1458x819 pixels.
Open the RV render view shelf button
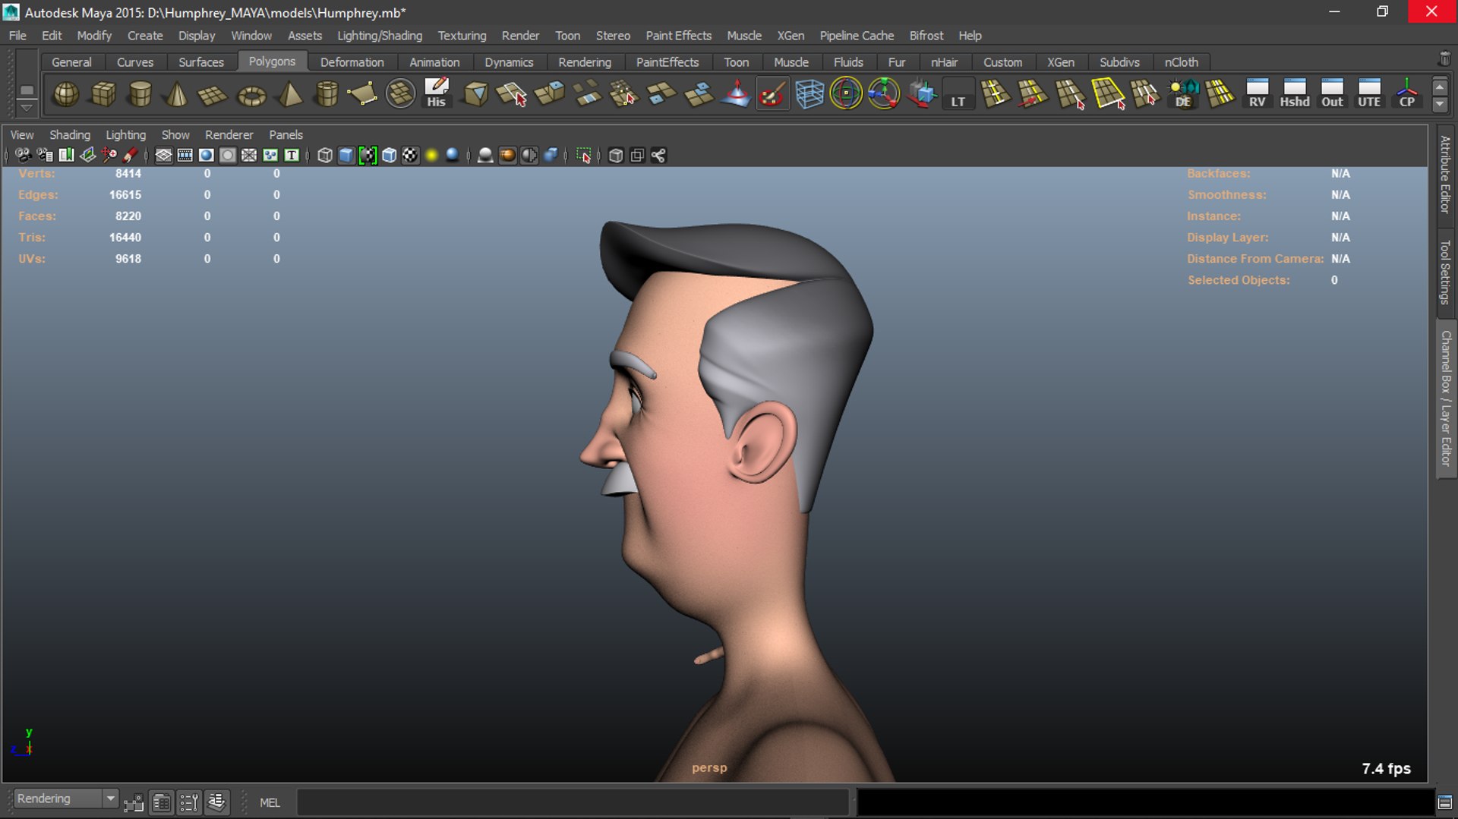[1258, 94]
